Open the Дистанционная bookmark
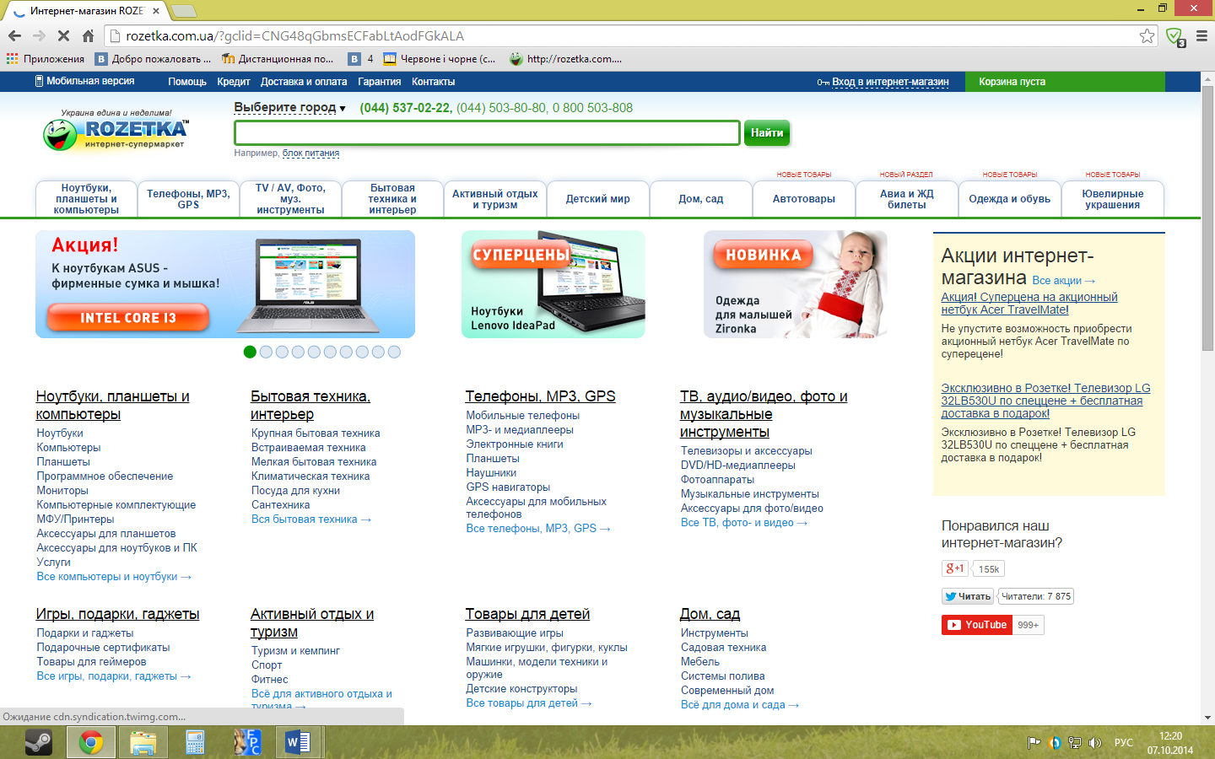The width and height of the screenshot is (1215, 759). pyautogui.click(x=278, y=59)
